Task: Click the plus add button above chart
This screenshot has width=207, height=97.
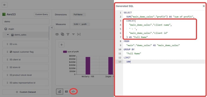Action: (61, 45)
